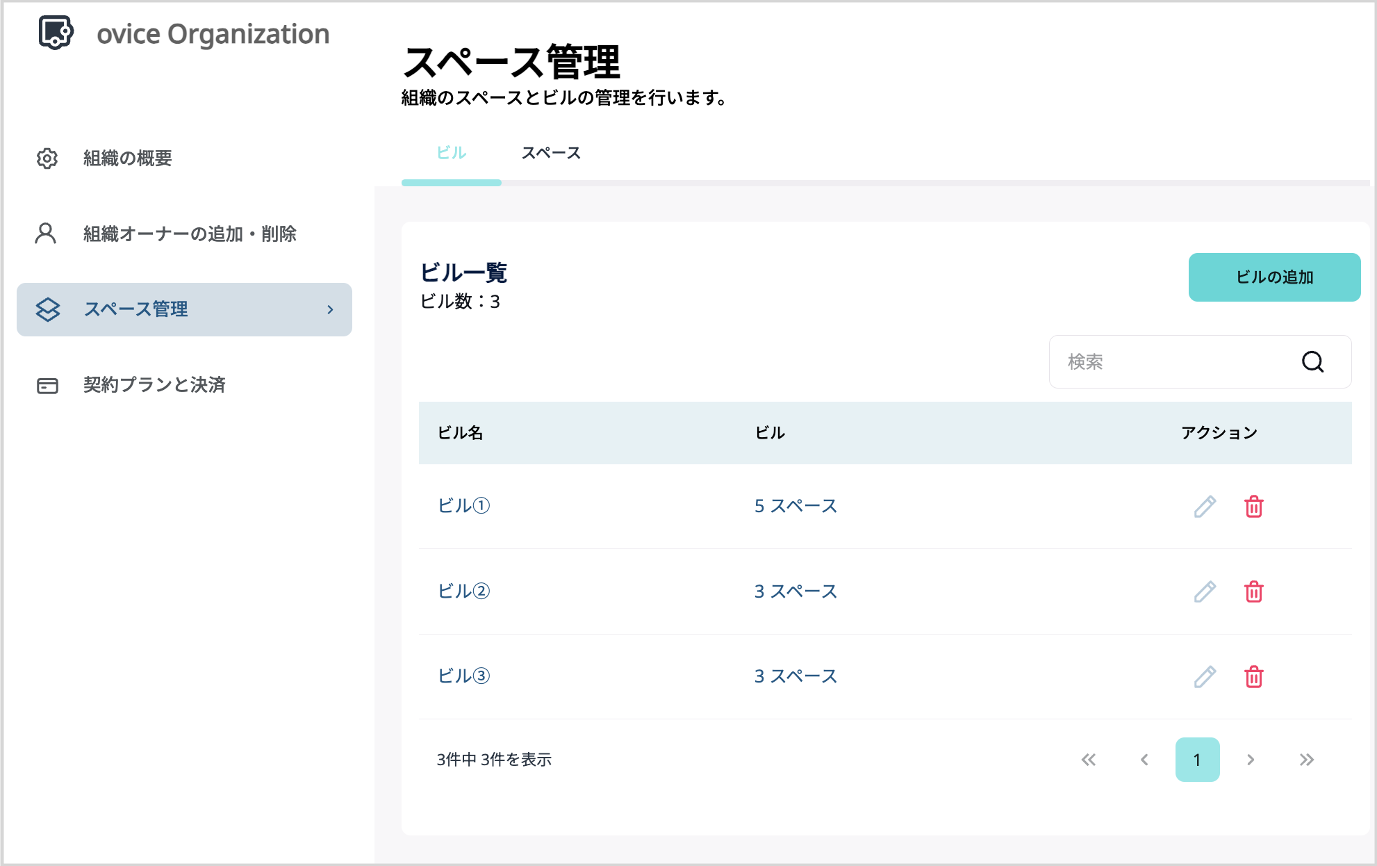This screenshot has height=866, width=1377.
Task: Click the ビル一覧 heading
Action: (464, 272)
